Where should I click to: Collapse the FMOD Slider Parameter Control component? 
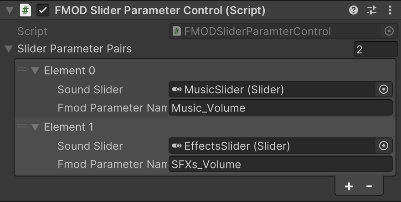10,10
